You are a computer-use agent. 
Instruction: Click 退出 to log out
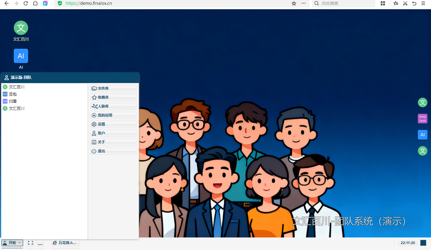pyautogui.click(x=113, y=151)
